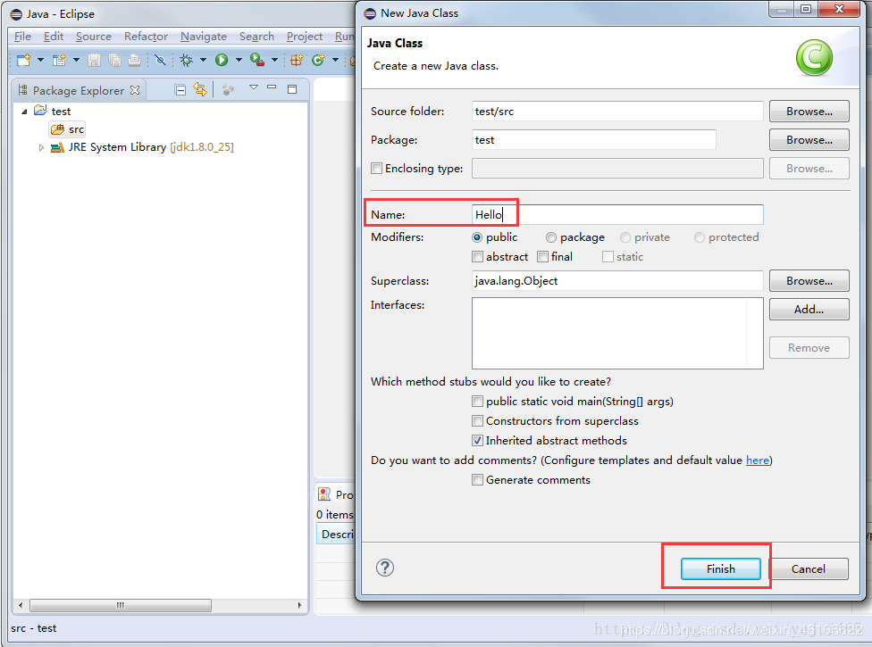This screenshot has width=872, height=647.
Task: Minimize the Package Explorer view
Action: 272,87
